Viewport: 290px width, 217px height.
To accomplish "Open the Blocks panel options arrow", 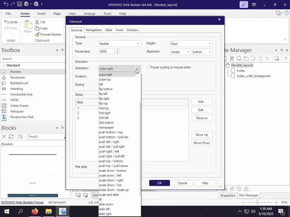I will click(57, 128).
